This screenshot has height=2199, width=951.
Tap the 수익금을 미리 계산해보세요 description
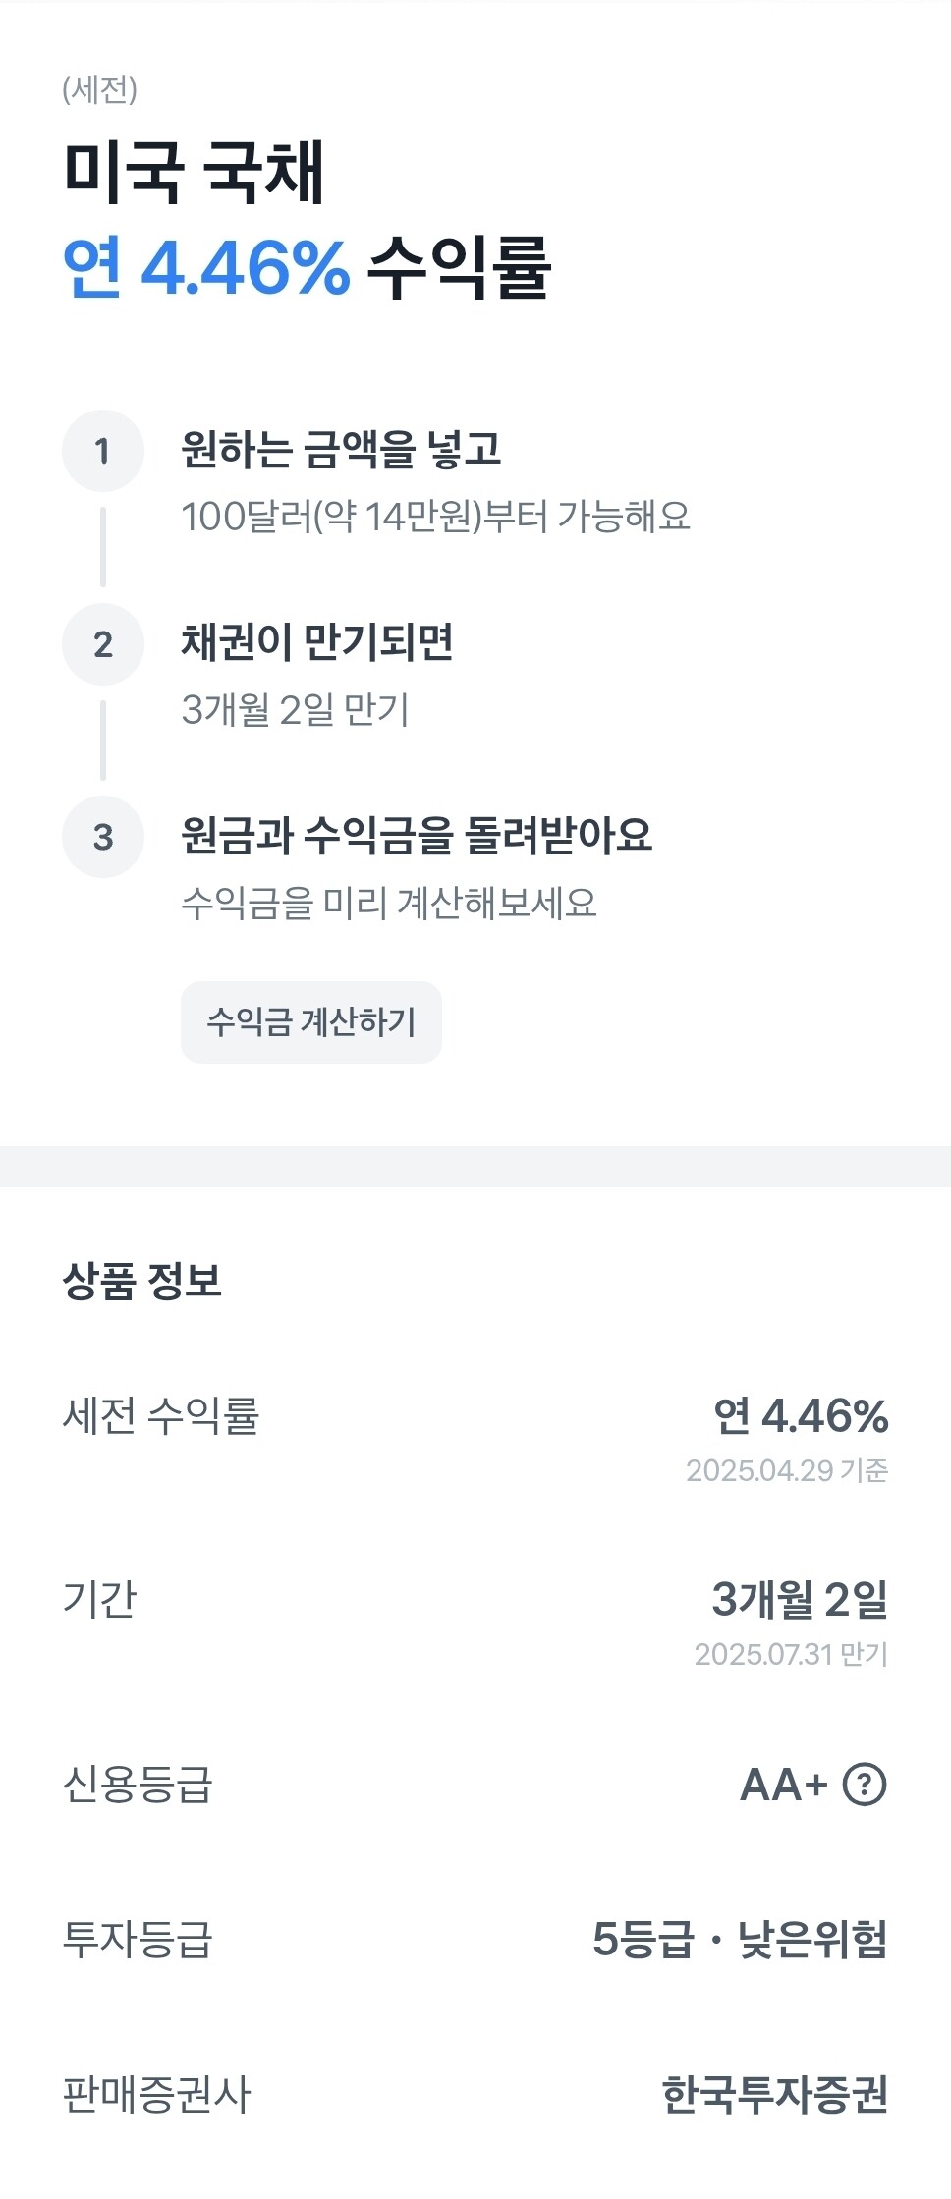pyautogui.click(x=389, y=903)
